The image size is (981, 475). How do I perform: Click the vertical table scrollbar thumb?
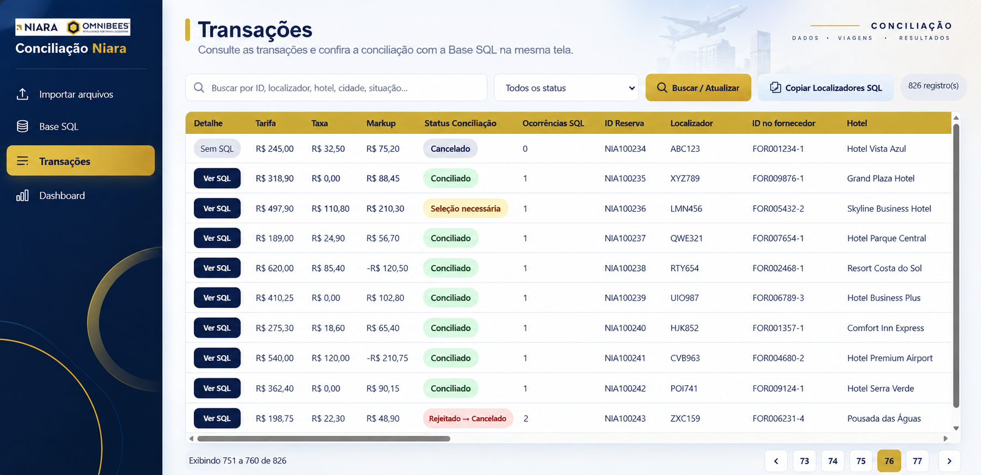tap(956, 266)
